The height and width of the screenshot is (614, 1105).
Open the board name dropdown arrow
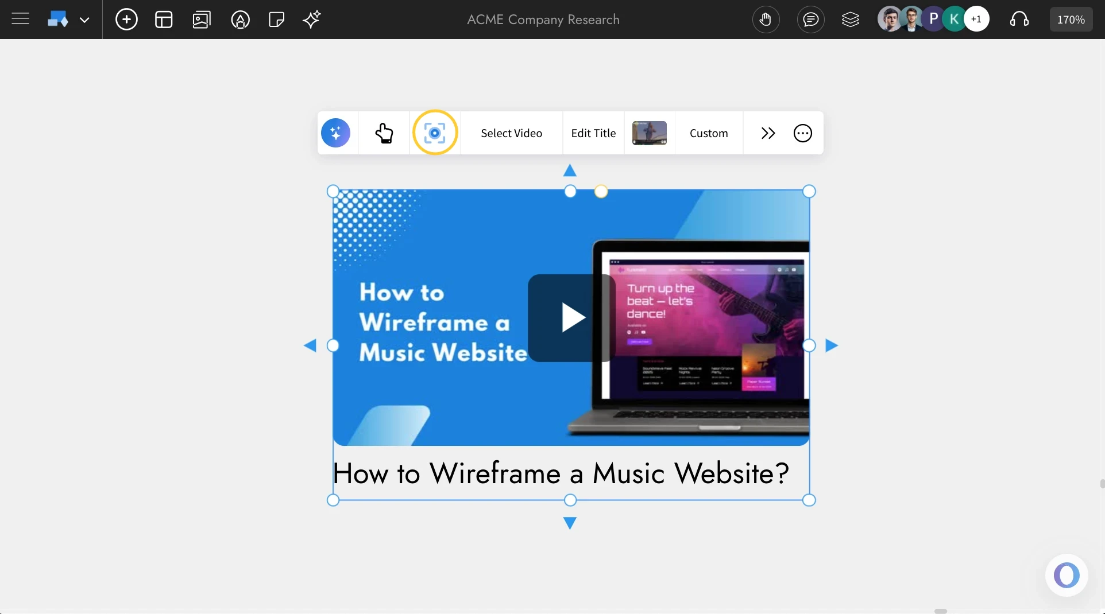pyautogui.click(x=85, y=19)
